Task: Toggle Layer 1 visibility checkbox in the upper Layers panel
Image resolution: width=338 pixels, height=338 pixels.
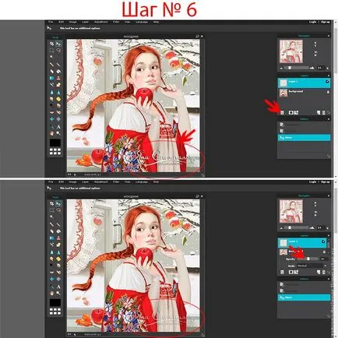Action: click(328, 82)
